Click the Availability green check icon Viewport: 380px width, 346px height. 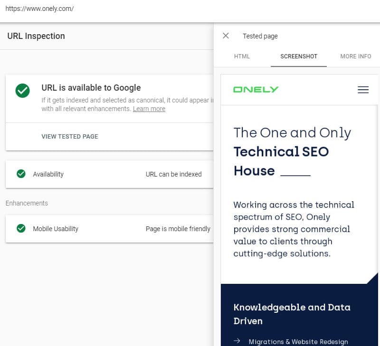pyautogui.click(x=21, y=174)
